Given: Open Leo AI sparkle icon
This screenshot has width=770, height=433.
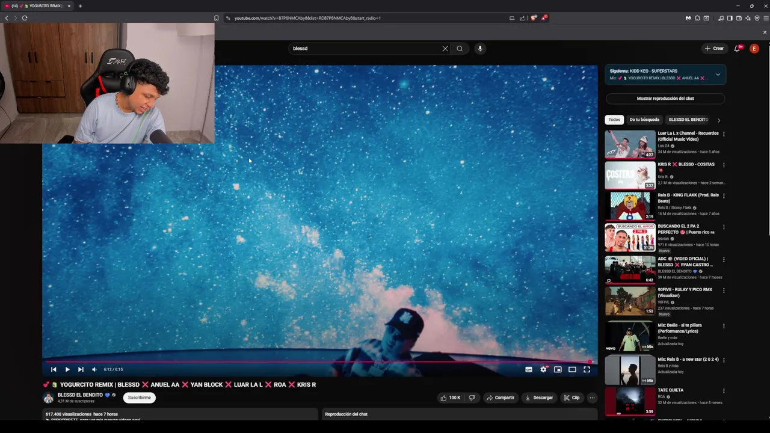Looking at the screenshot, I should point(748,18).
